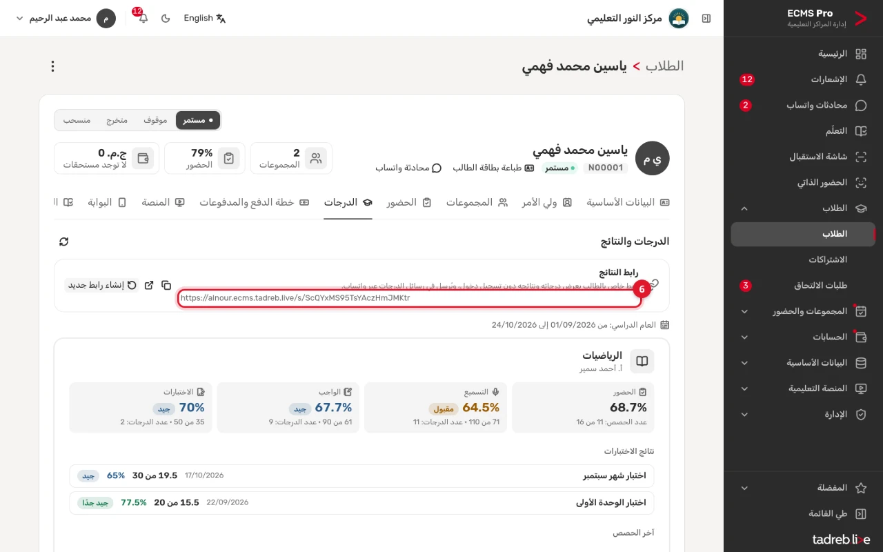Click طباعة بطاقة الطالب

click(x=493, y=168)
